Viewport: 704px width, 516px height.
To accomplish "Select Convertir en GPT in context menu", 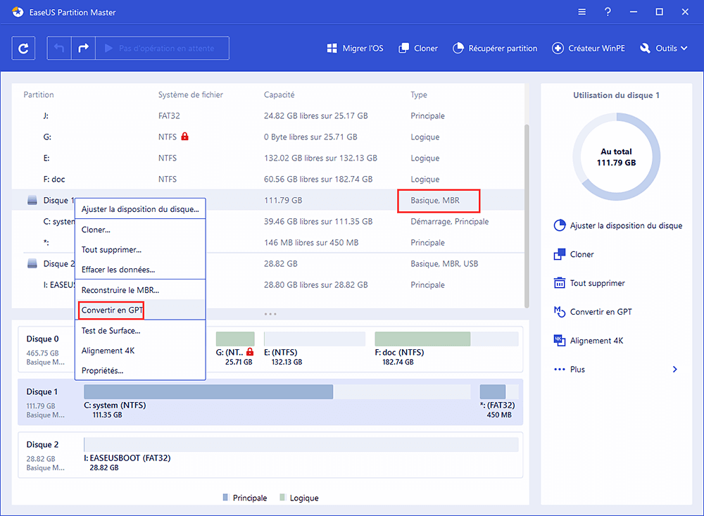I will pos(111,310).
